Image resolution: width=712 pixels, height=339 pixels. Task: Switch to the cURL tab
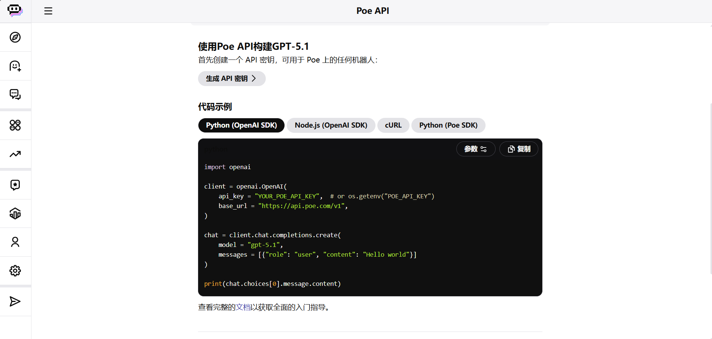(393, 125)
